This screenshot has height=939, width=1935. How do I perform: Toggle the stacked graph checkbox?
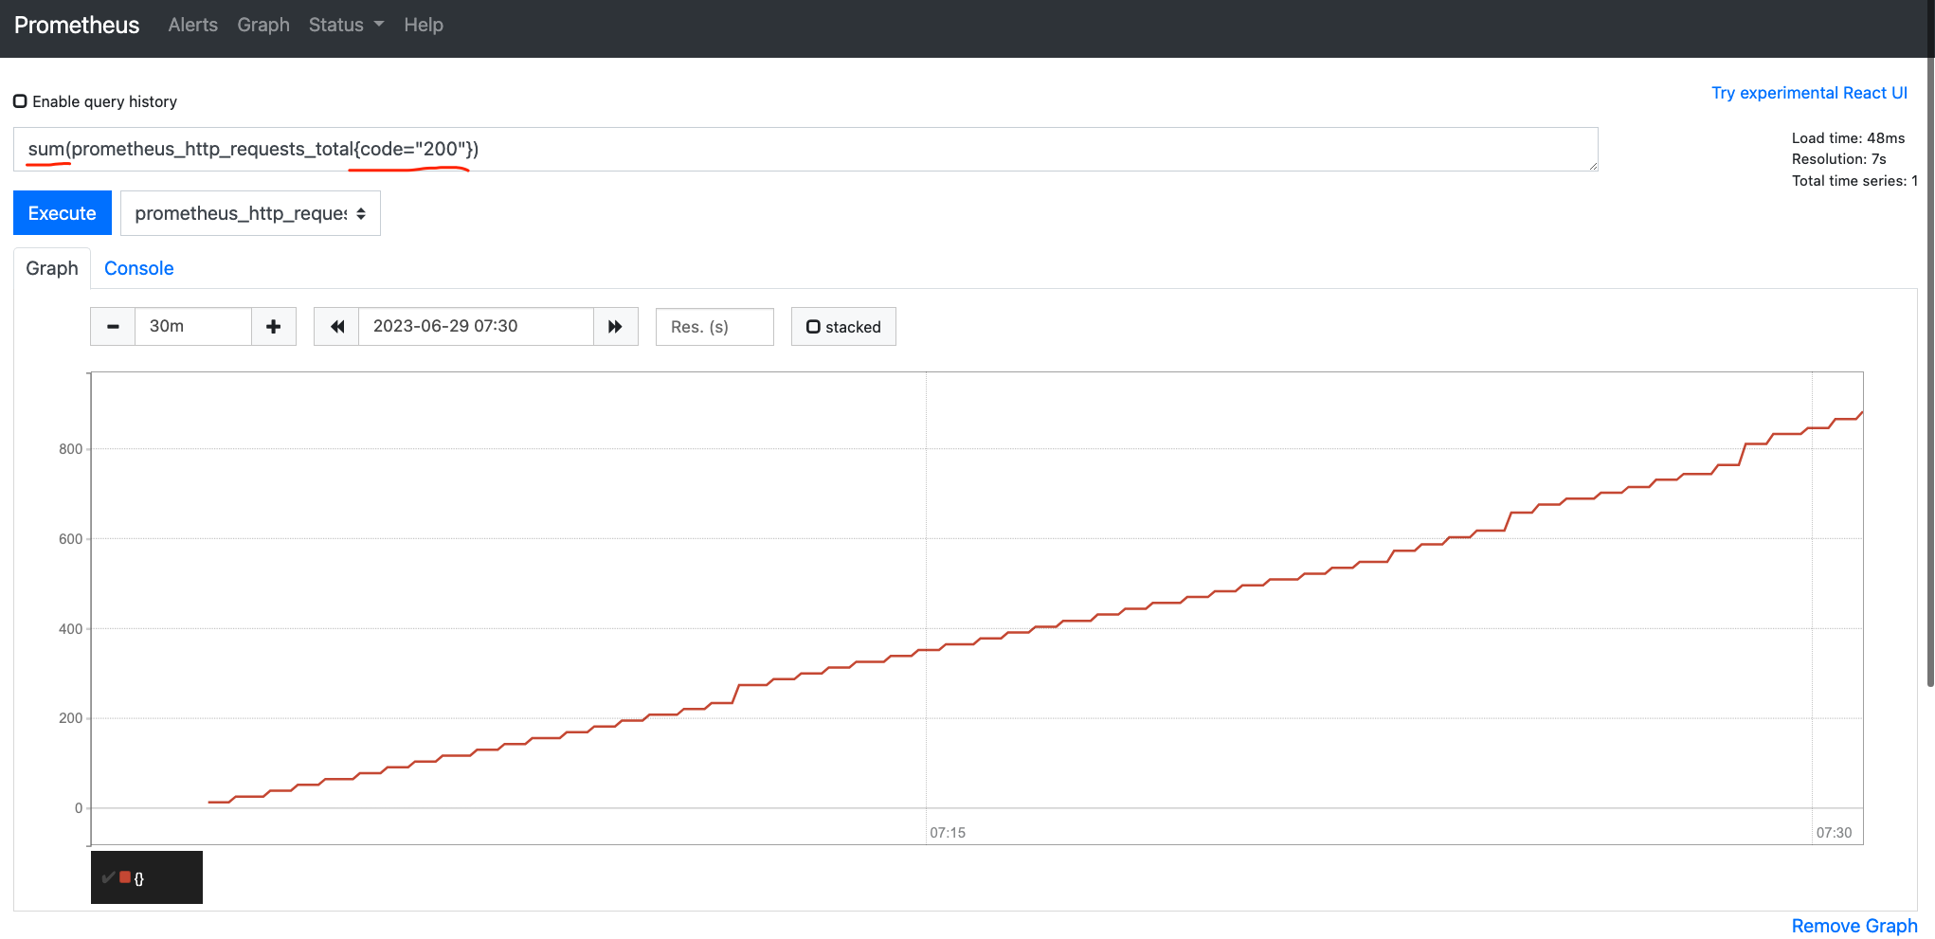pos(813,327)
